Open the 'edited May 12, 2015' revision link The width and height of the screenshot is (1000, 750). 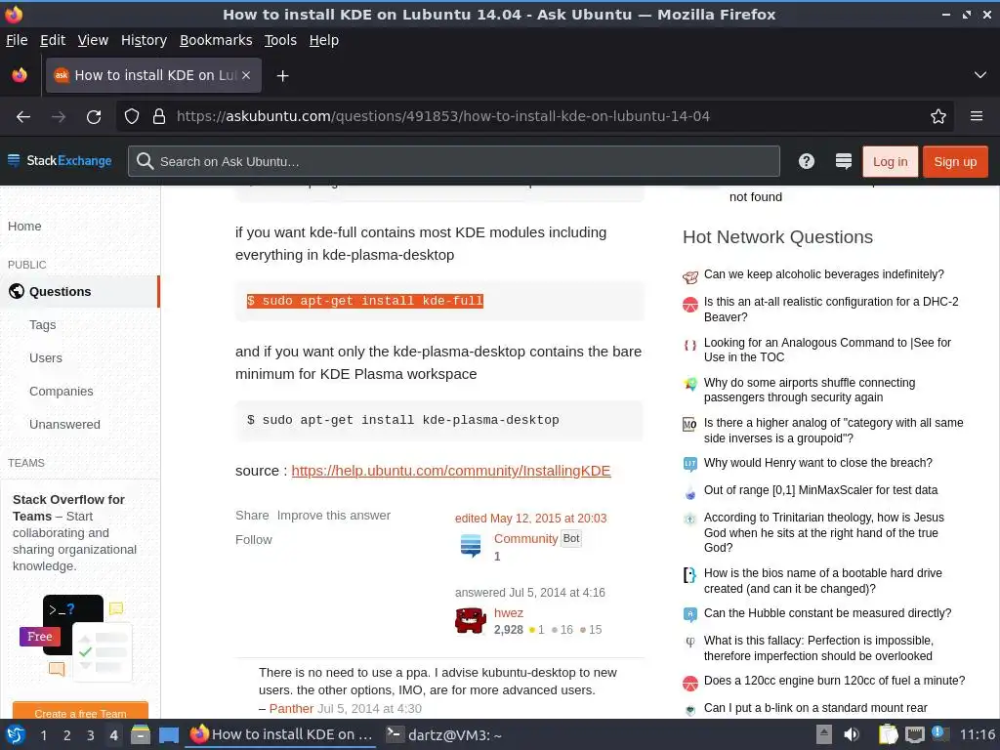point(530,519)
